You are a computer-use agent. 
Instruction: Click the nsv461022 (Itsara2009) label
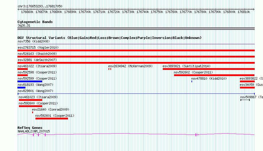(37, 66)
